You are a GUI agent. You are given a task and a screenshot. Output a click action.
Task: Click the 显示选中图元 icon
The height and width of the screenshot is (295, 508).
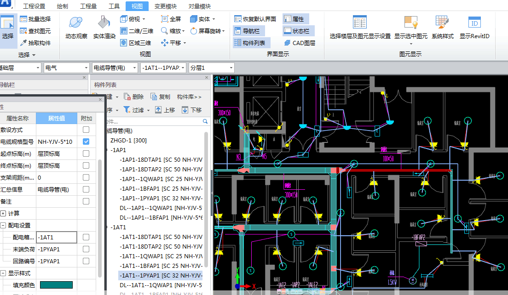(411, 22)
